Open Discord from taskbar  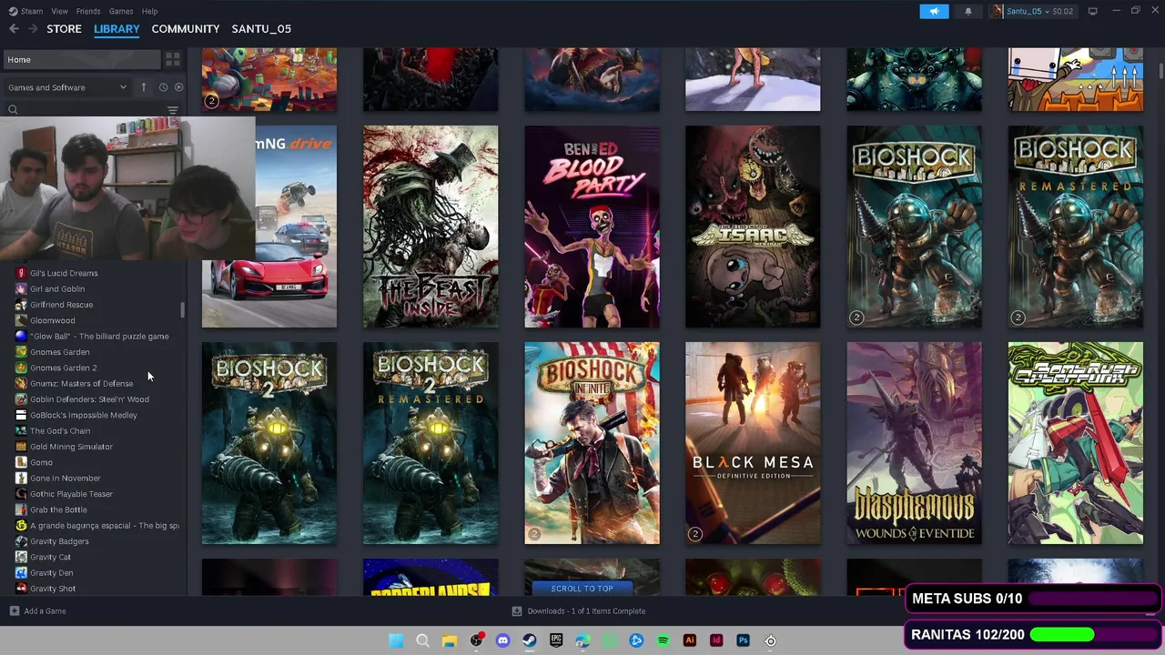pos(502,640)
